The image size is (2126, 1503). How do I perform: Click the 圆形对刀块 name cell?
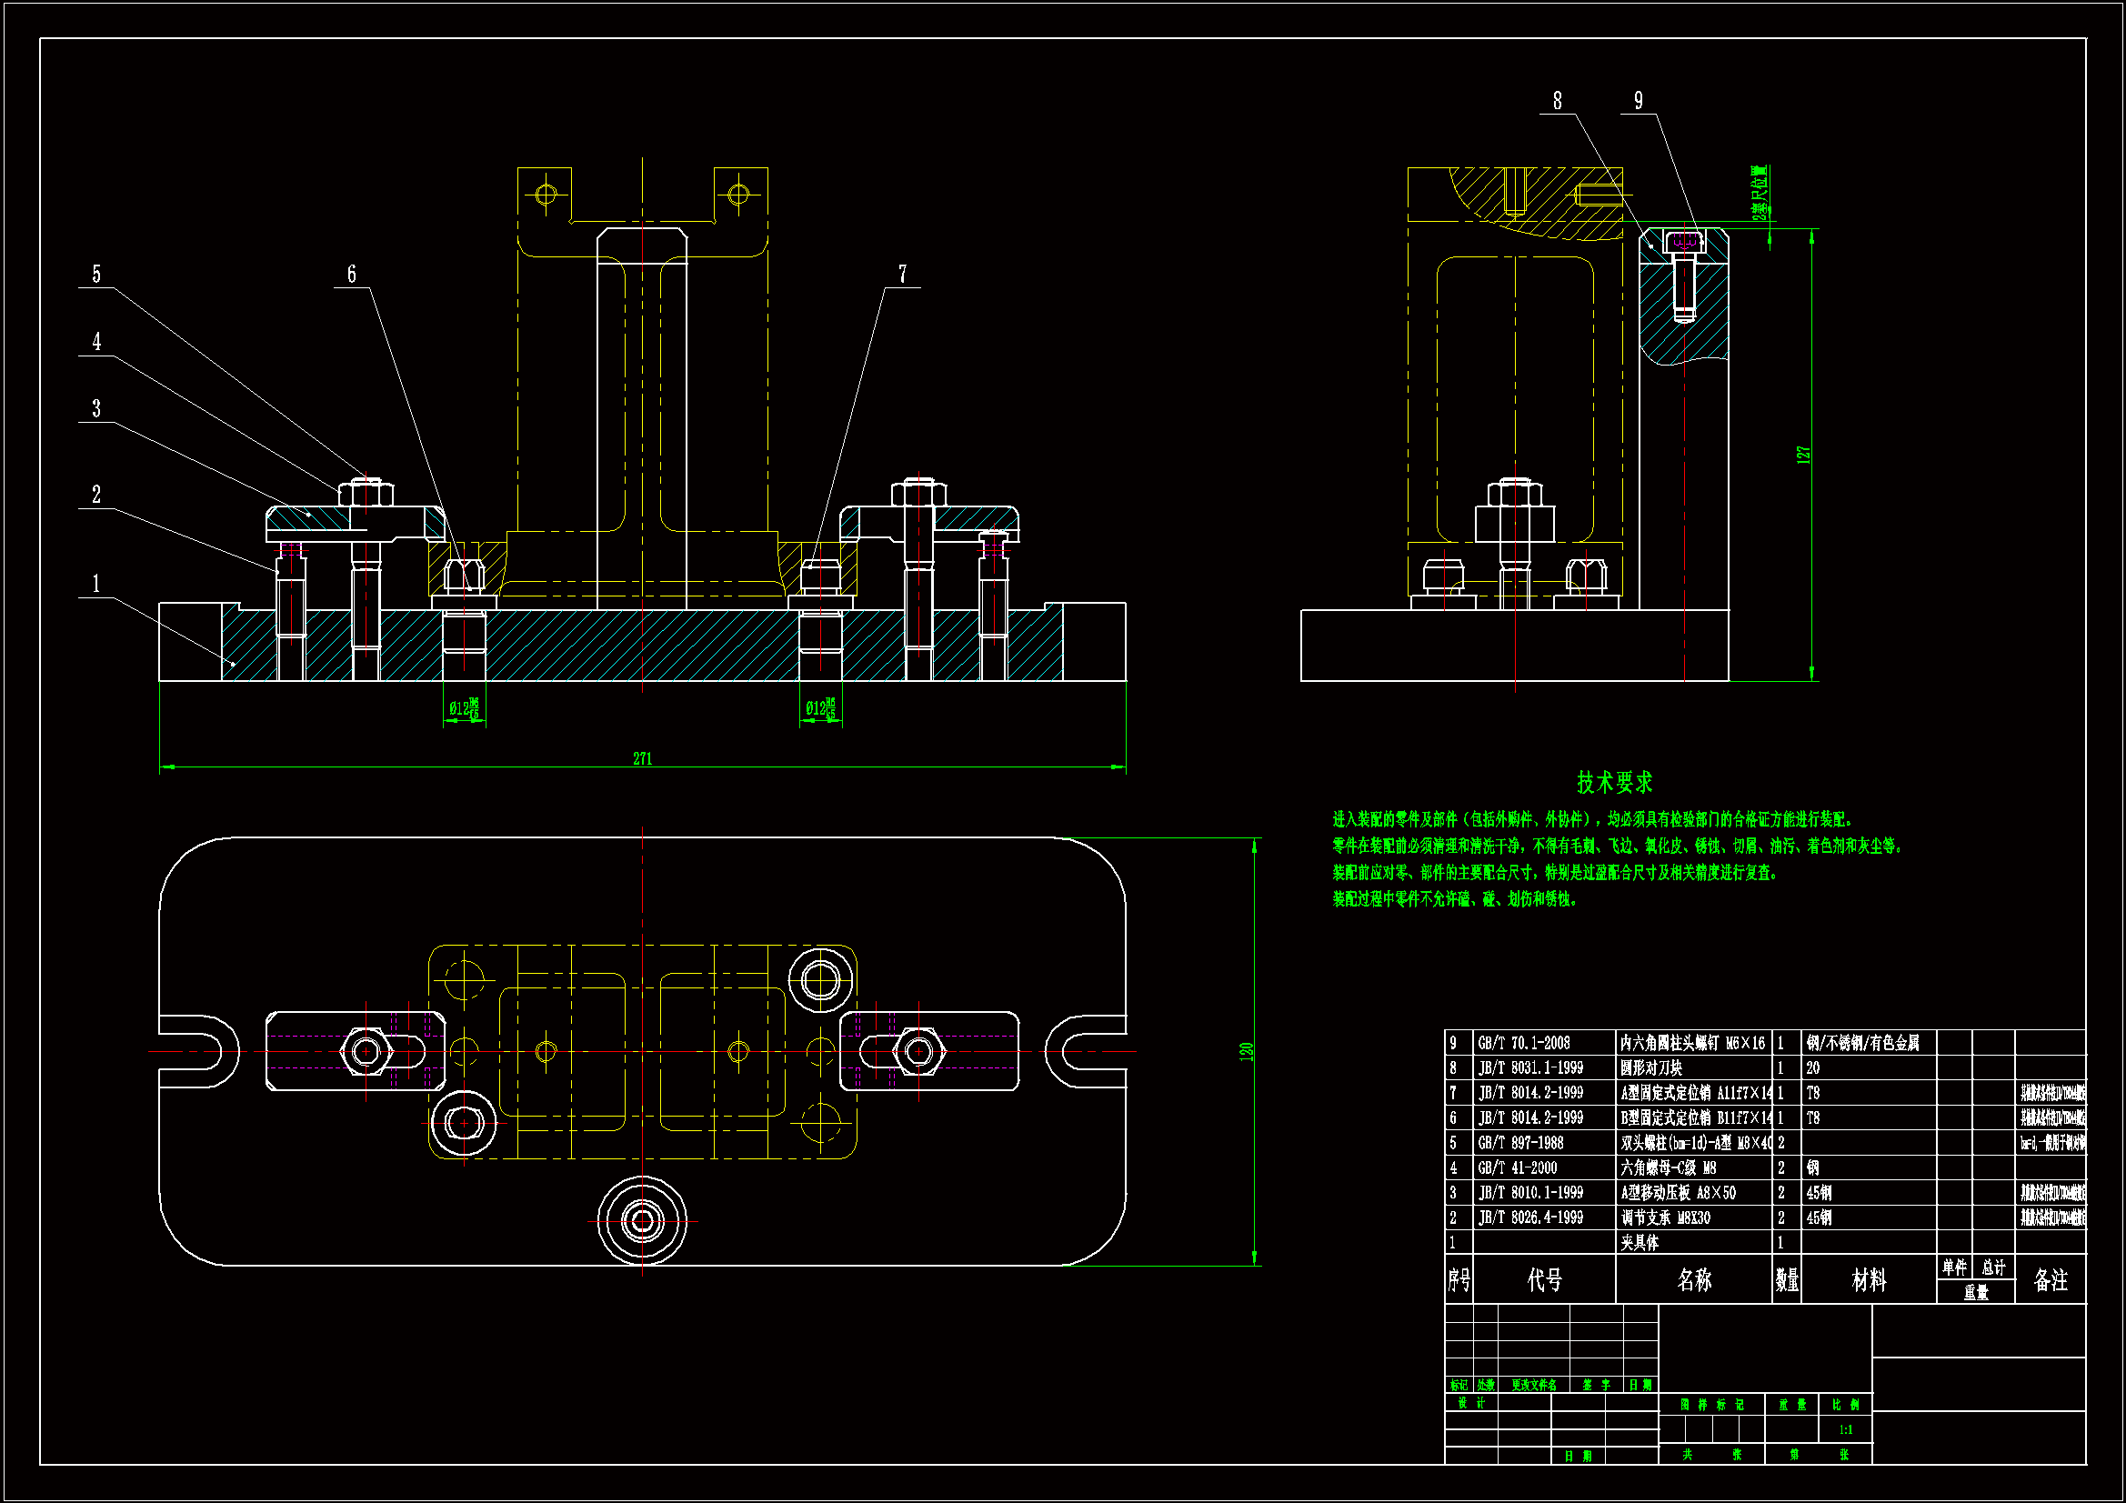(1651, 1067)
